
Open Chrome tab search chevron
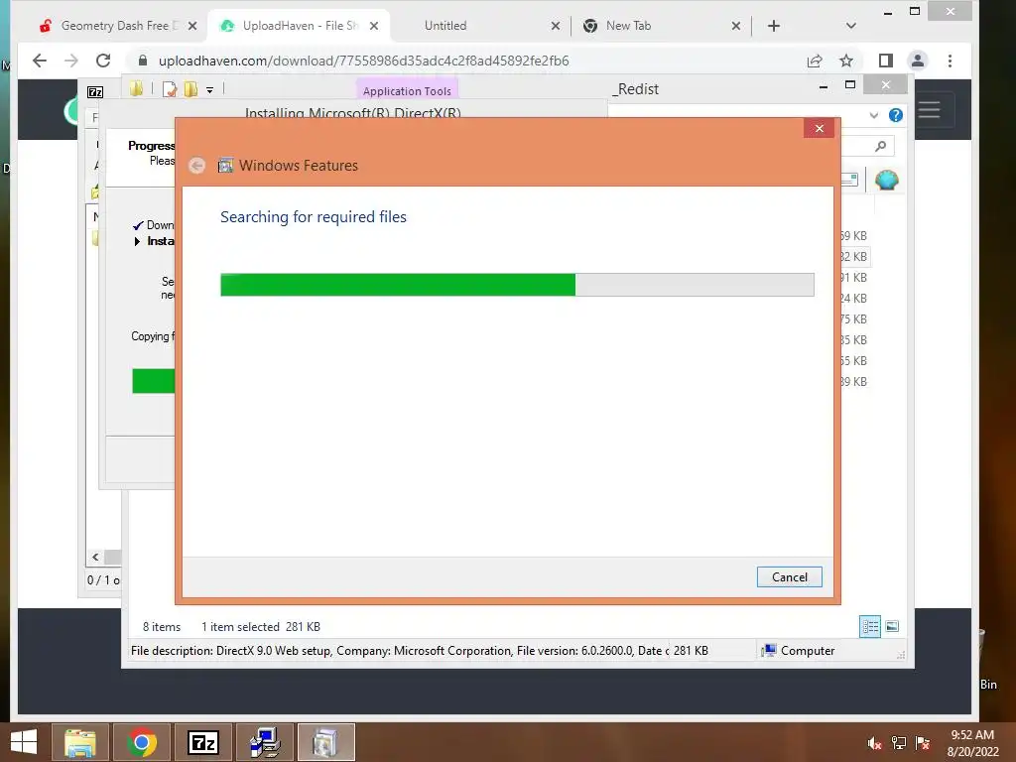(x=851, y=26)
